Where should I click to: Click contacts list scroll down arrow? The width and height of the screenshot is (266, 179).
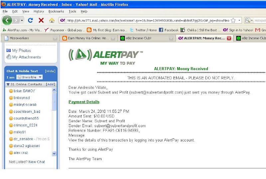[54, 153]
